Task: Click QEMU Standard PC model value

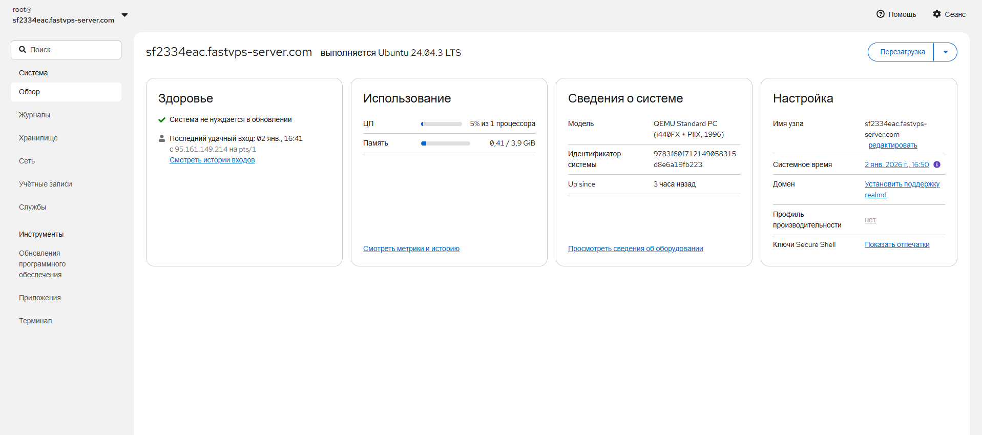Action: tap(688, 129)
